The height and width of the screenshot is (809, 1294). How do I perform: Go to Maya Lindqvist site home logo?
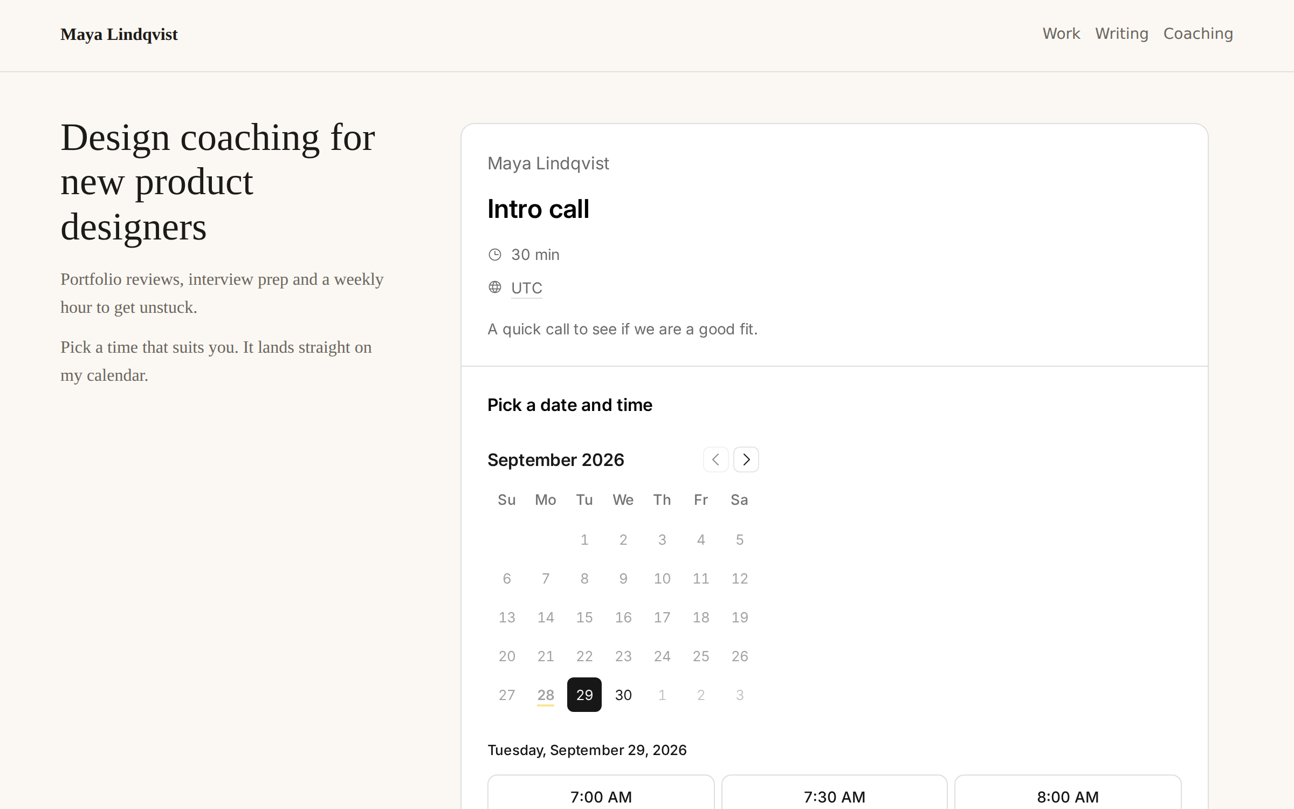pos(119,35)
